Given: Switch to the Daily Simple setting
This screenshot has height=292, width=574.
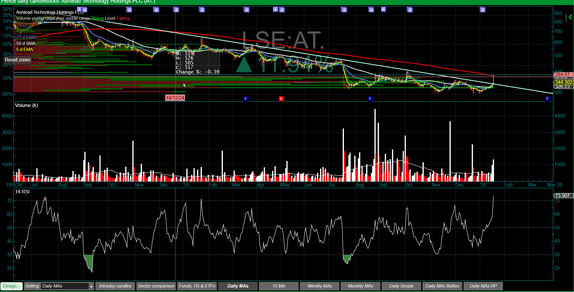Looking at the screenshot, I should [x=401, y=286].
